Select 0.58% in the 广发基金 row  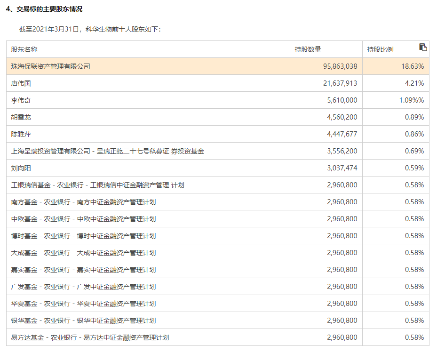(x=414, y=287)
